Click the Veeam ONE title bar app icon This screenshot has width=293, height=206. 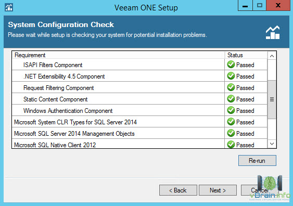(x=9, y=7)
